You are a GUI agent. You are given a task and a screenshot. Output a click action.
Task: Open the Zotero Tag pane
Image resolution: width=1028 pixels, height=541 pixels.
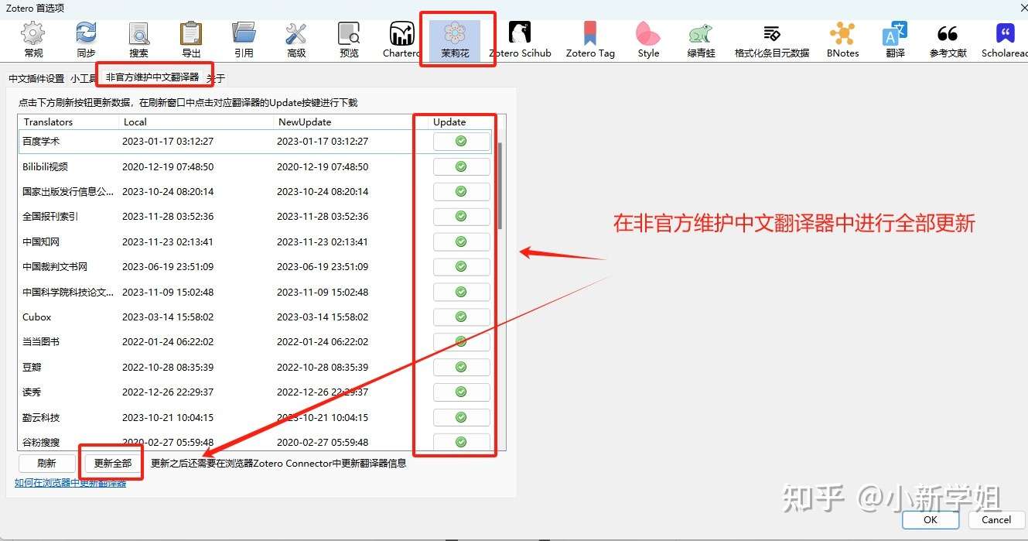590,40
